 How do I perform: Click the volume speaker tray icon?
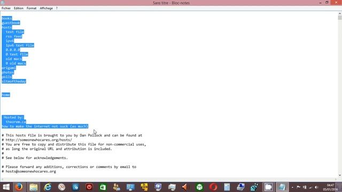point(316,187)
